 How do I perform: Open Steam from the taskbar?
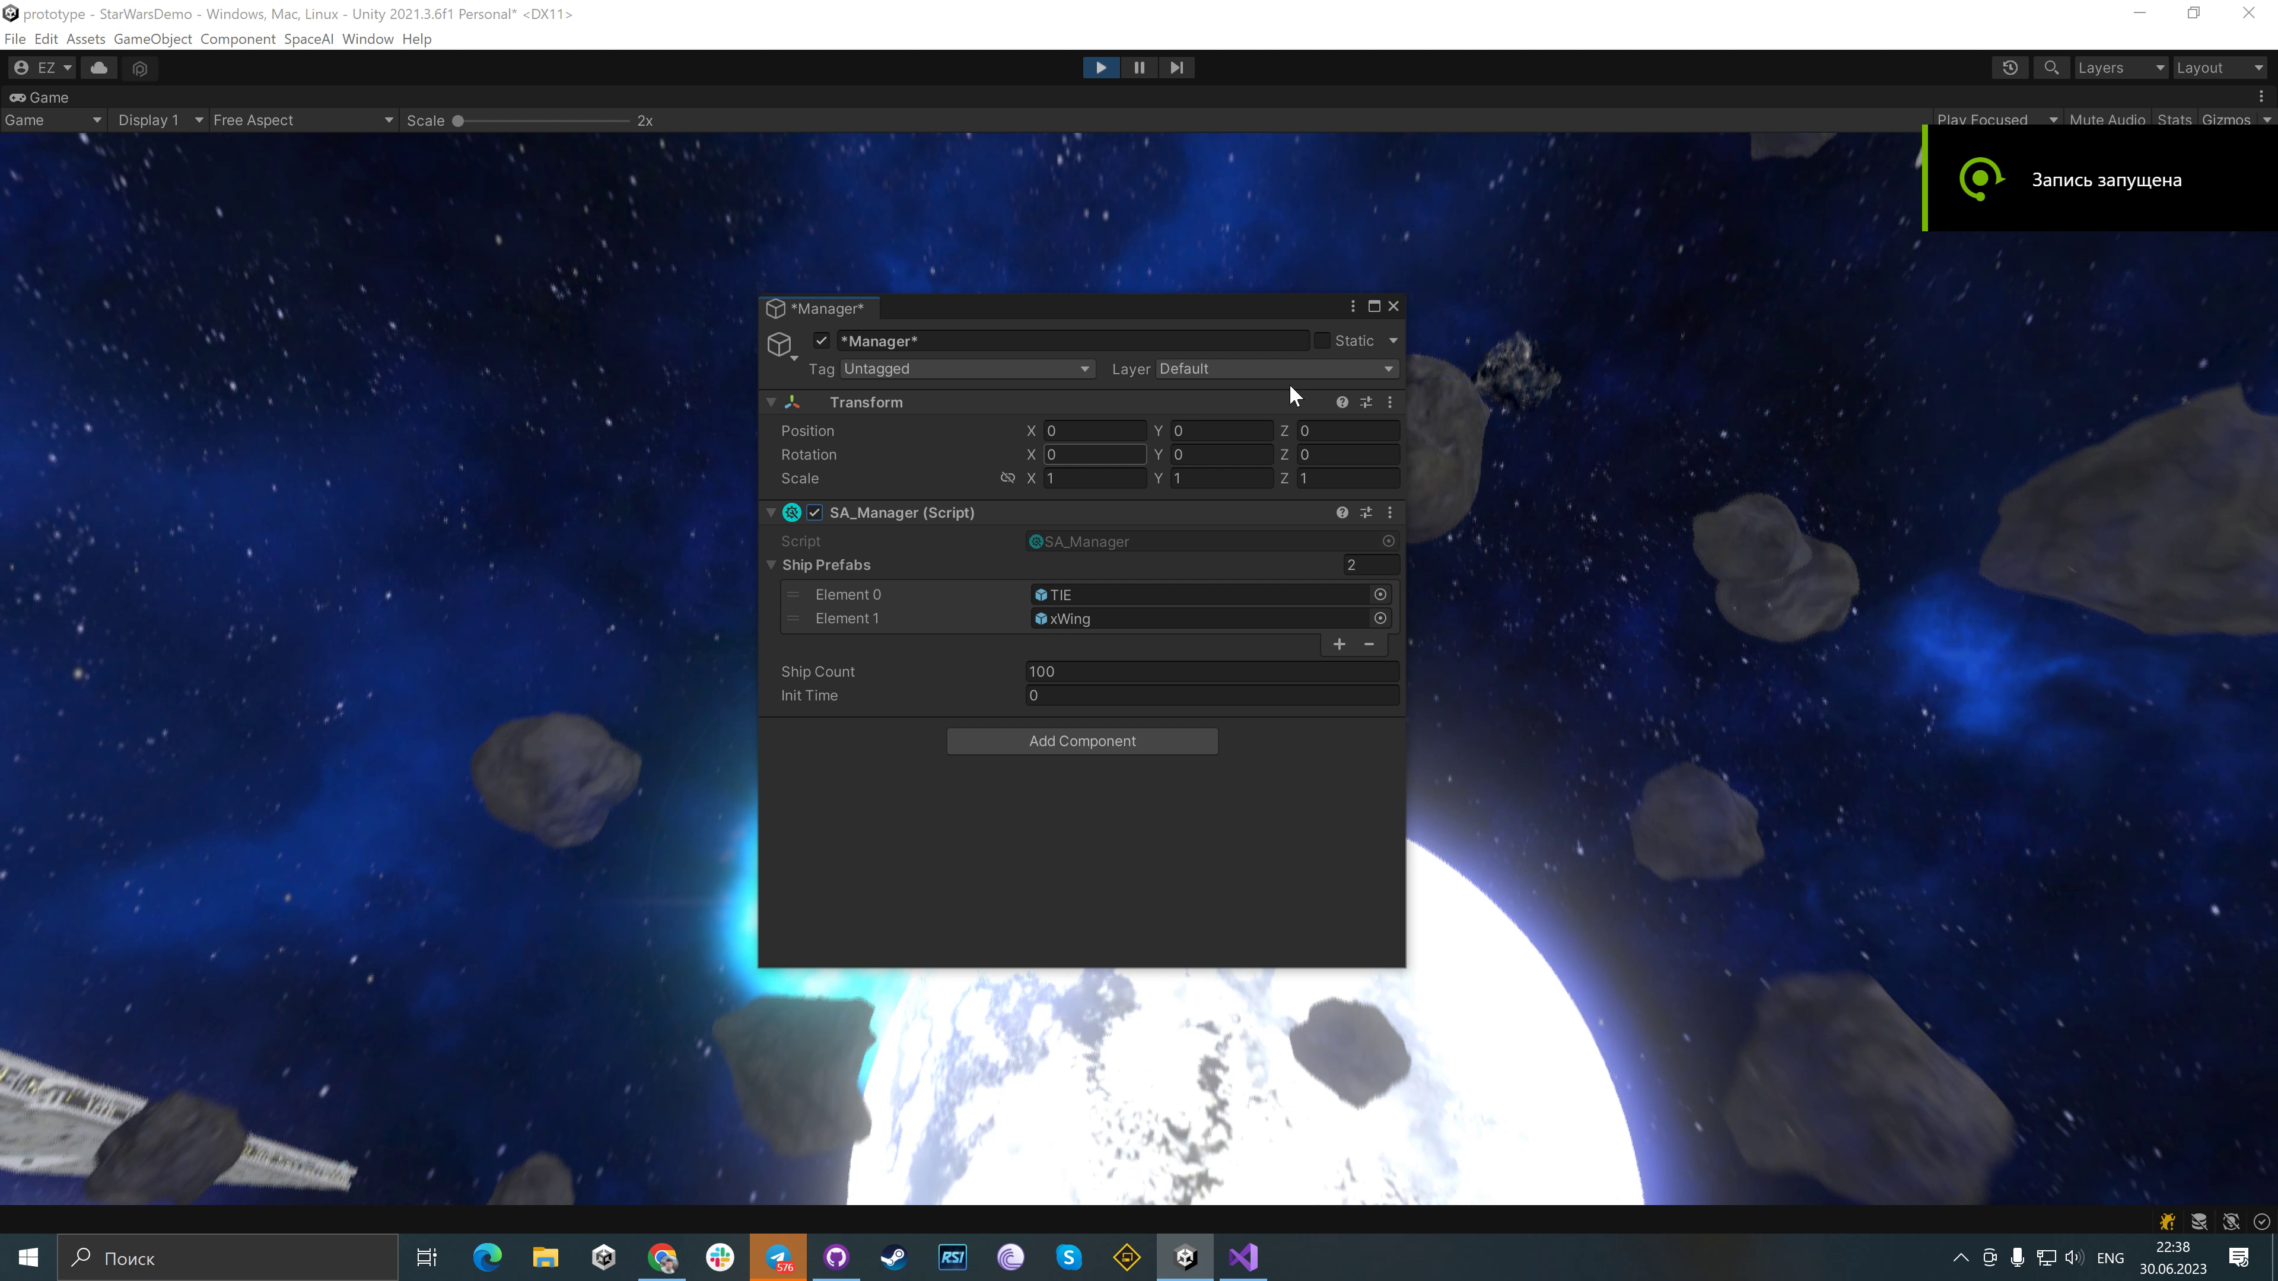(x=894, y=1257)
